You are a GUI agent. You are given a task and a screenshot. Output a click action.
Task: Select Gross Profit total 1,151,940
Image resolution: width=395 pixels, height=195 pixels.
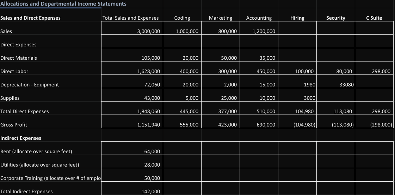click(132, 121)
